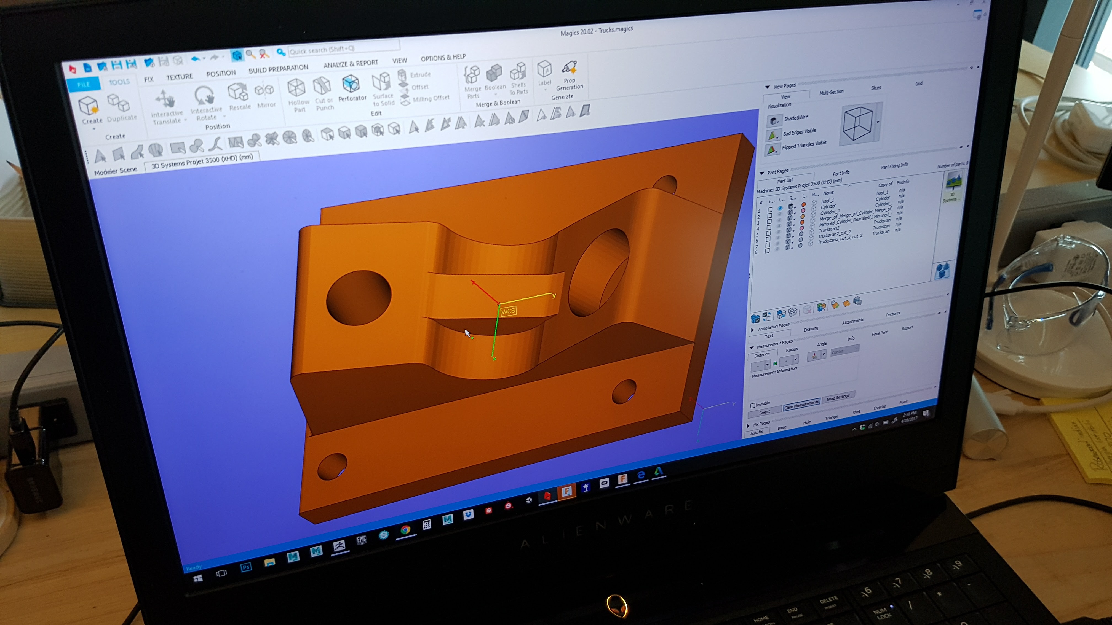Open the Part Info tab
Viewport: 1112px width, 625px height.
841,173
